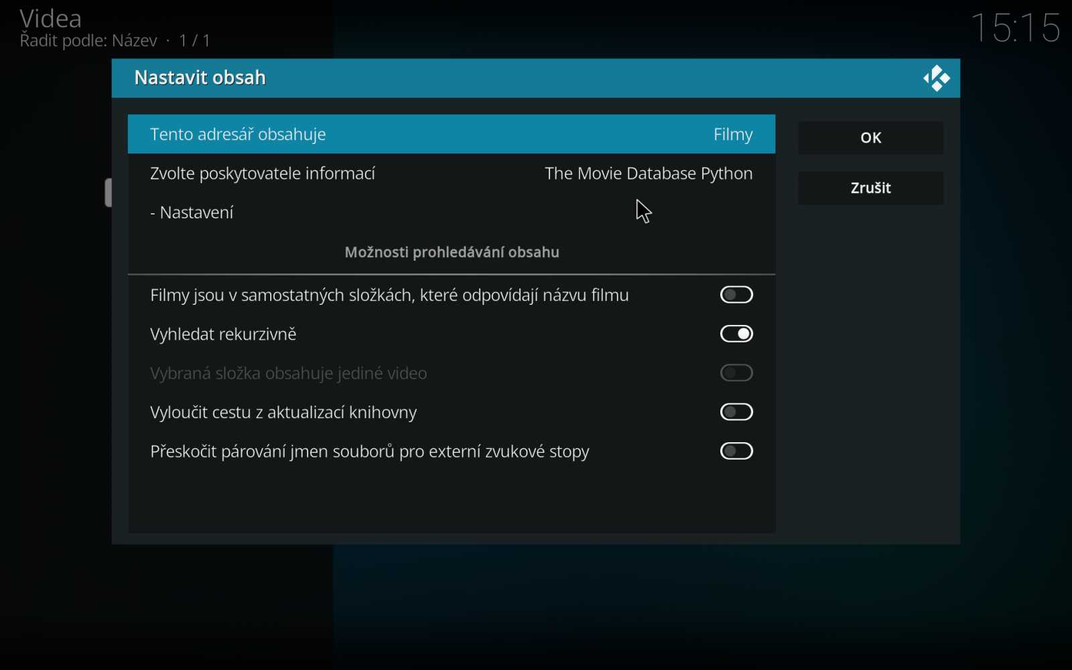Cancel dialog with Zrušit button
This screenshot has width=1072, height=670.
point(870,188)
